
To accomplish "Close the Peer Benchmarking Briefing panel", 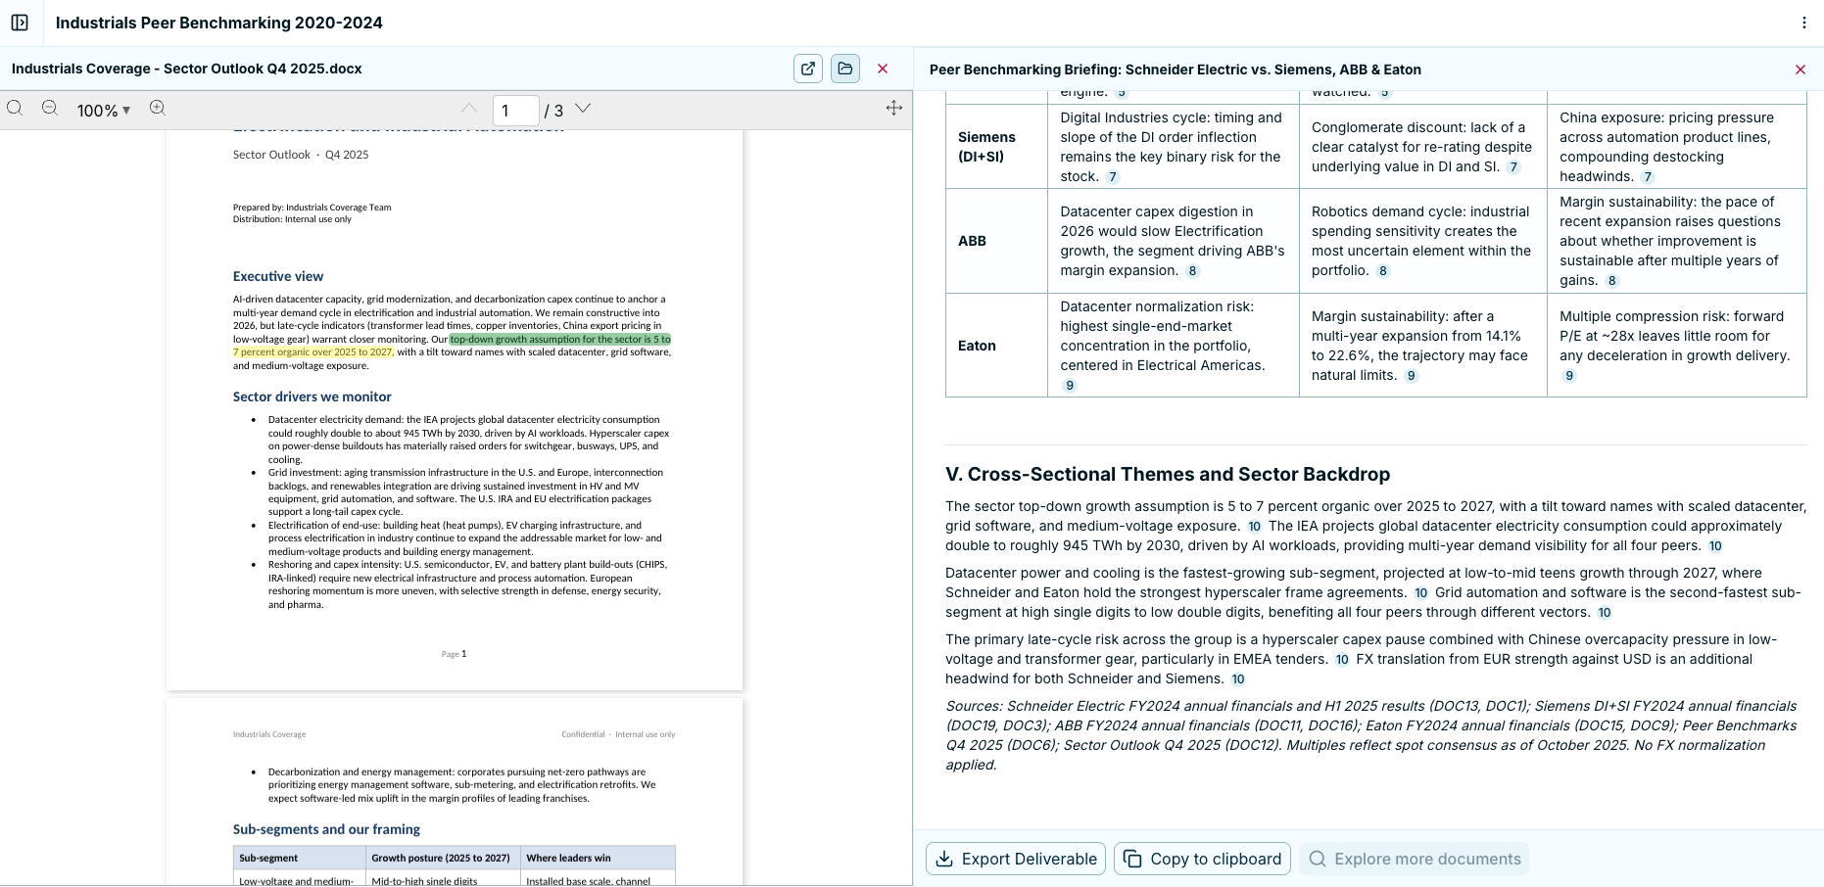I will 1800,70.
